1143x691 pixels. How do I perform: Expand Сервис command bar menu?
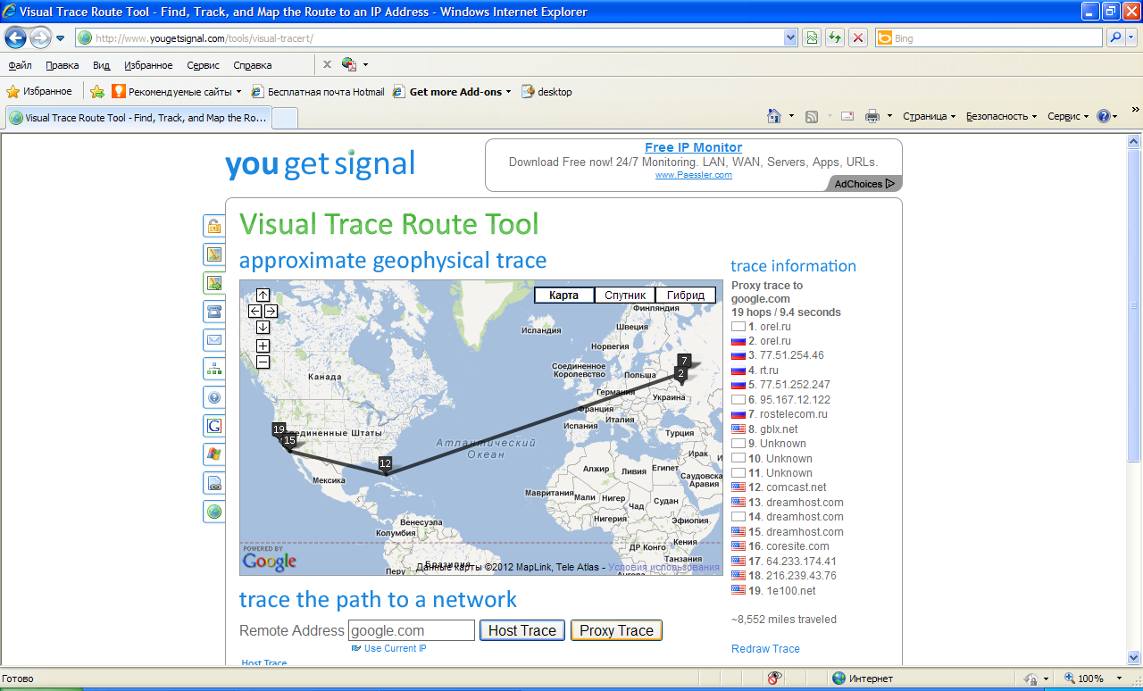(1068, 116)
